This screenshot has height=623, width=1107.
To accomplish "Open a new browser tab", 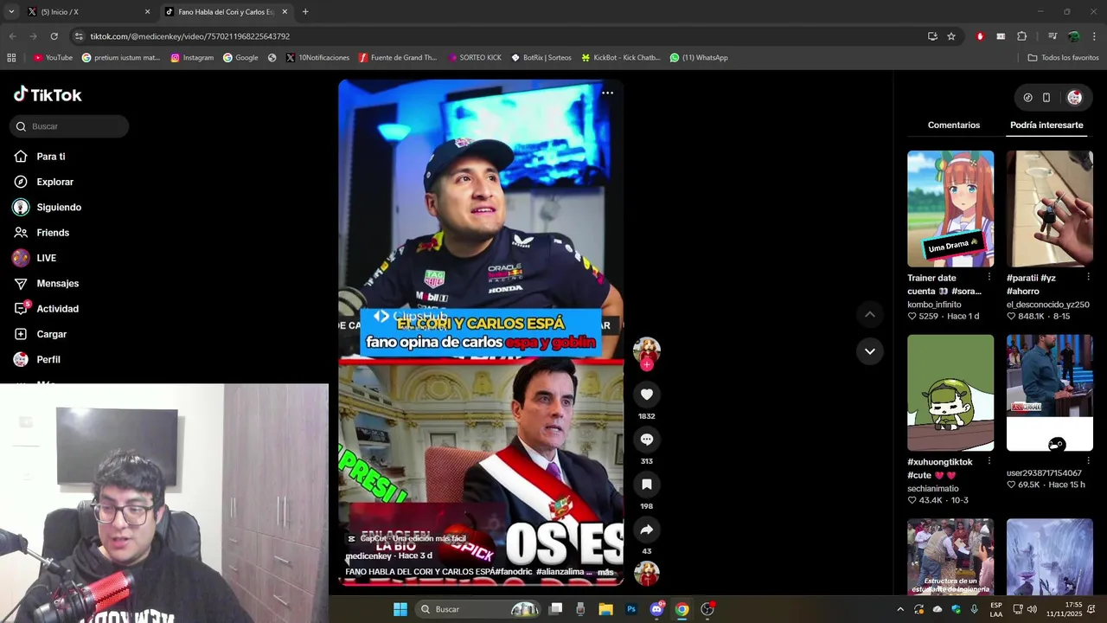I will pyautogui.click(x=305, y=12).
